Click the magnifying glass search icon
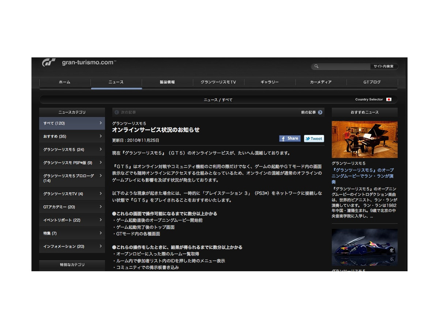439x329 pixels. coord(316,67)
